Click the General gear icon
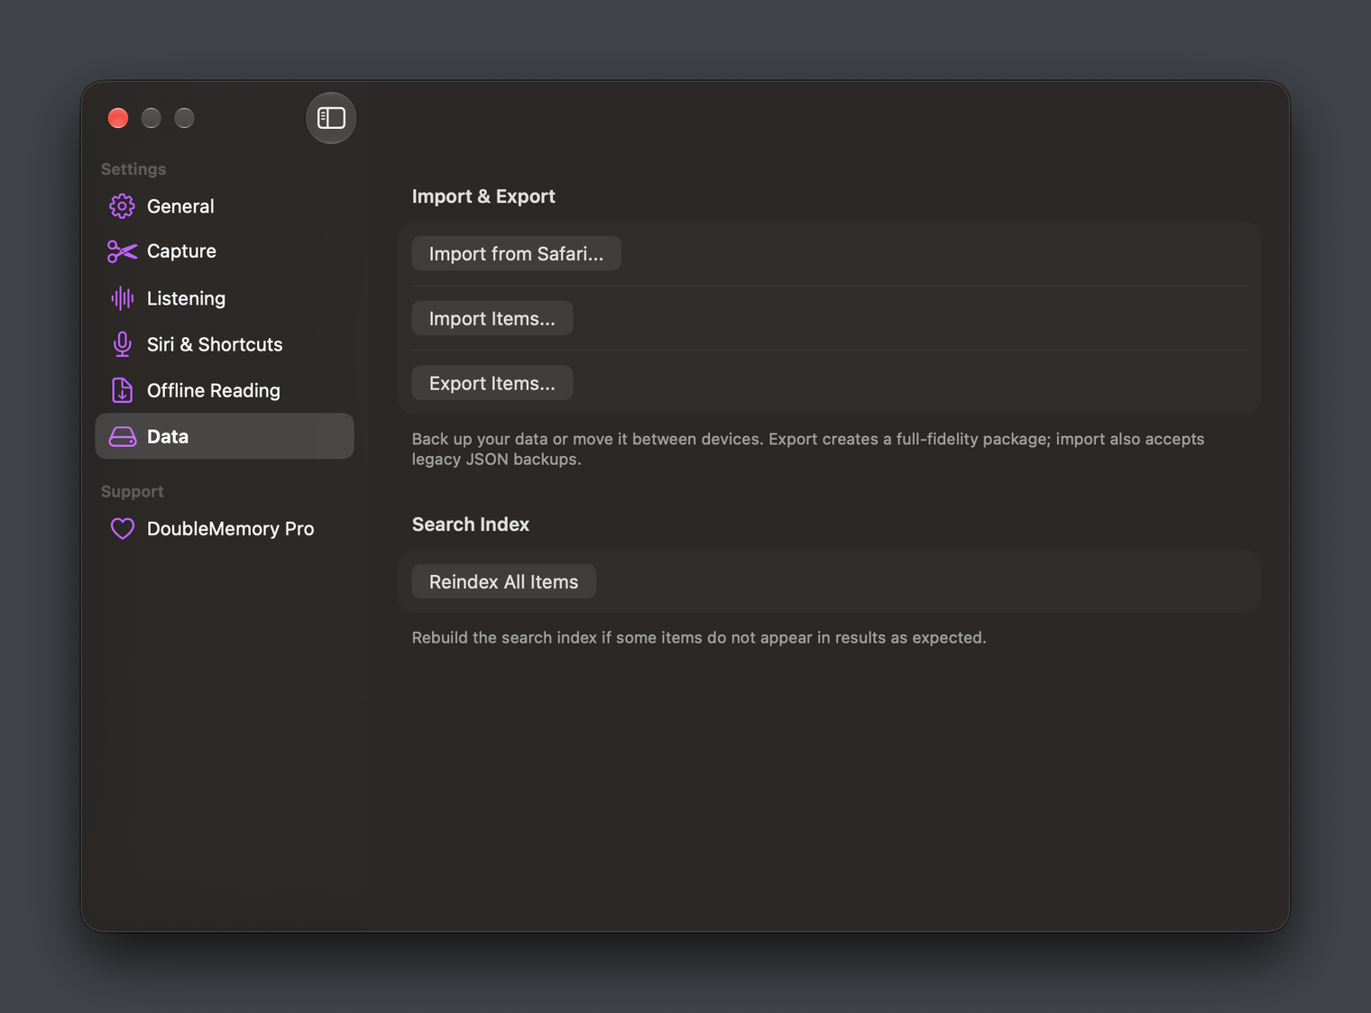Viewport: 1371px width, 1013px height. point(122,206)
